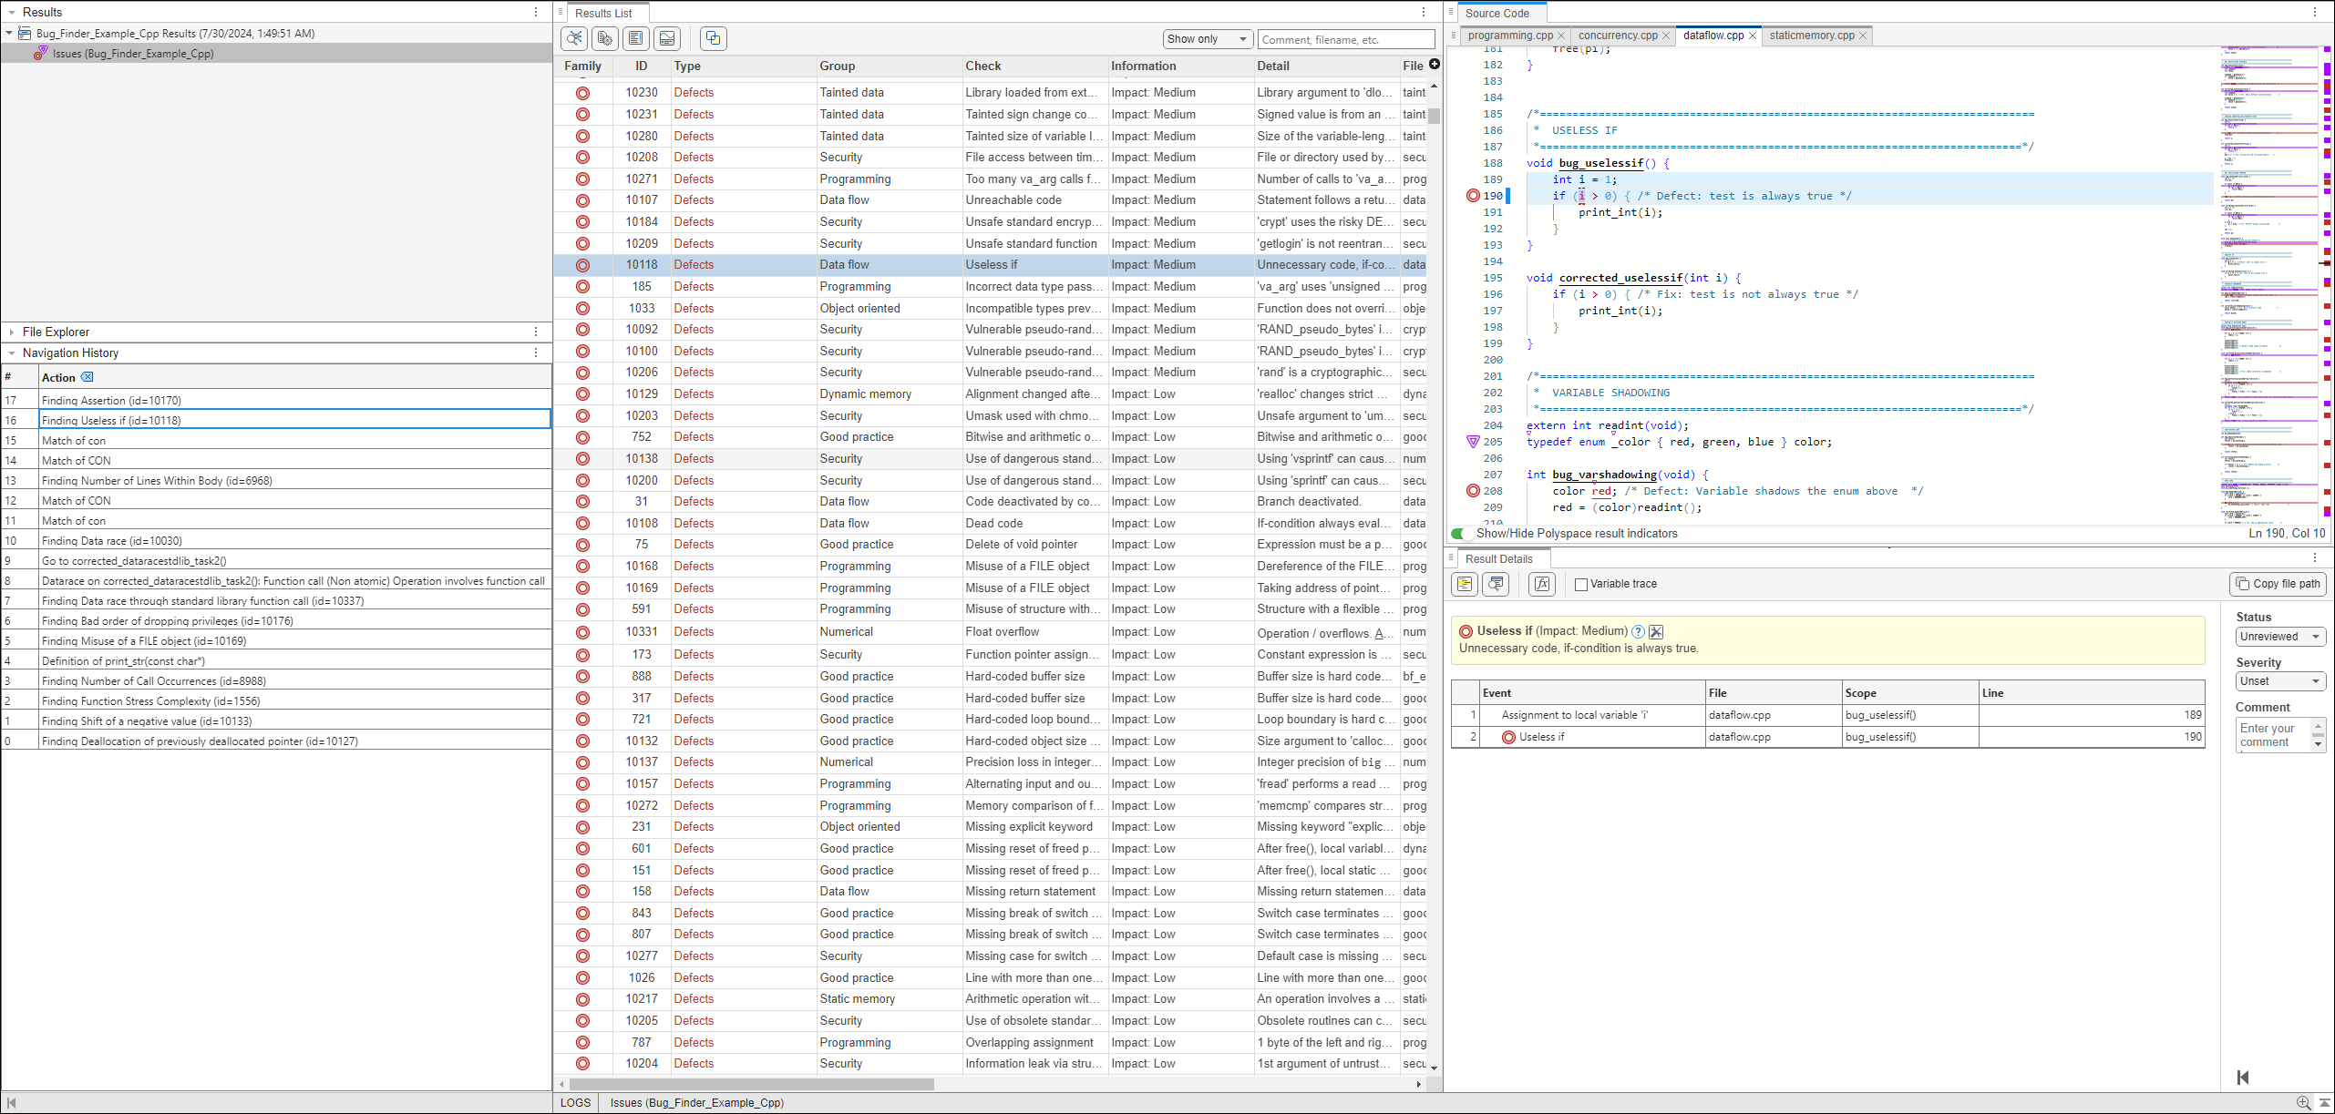The width and height of the screenshot is (2335, 1114).
Task: Select the Result Details tab
Action: [x=1498, y=558]
